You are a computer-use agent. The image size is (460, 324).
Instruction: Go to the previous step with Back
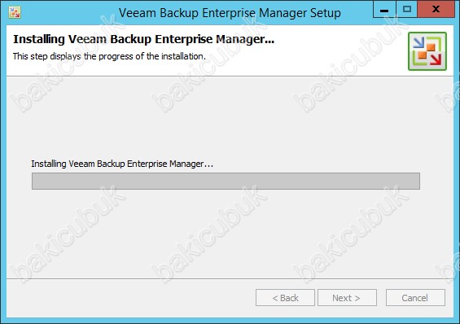tap(285, 298)
